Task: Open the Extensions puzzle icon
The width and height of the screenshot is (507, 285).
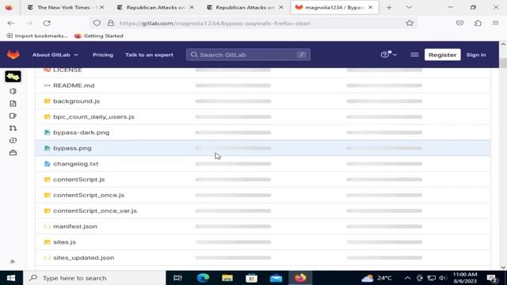Action: pos(478,23)
